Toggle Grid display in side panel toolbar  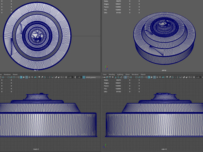[x=126, y=77]
